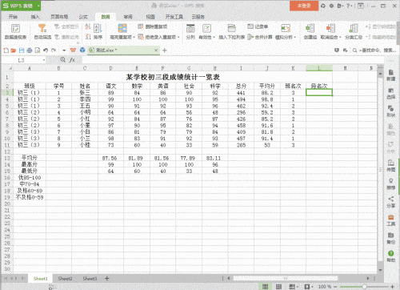Click 分列 text to columns

tap(190, 31)
